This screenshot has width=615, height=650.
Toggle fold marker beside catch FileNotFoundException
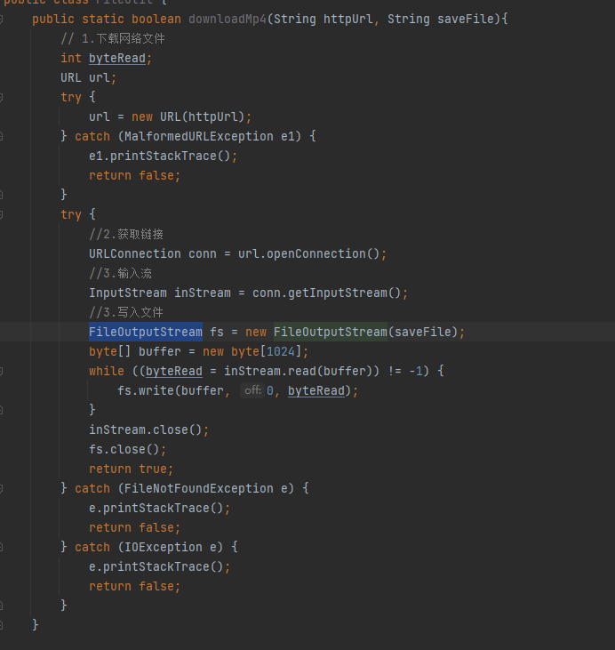[x=1, y=488]
